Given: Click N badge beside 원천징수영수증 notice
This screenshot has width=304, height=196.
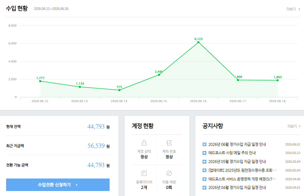Looking at the screenshot, I should 204,170.
